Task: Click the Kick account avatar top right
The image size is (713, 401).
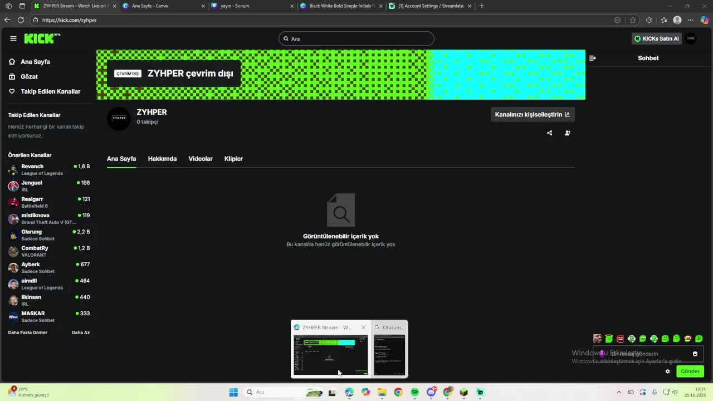Action: pos(691,38)
